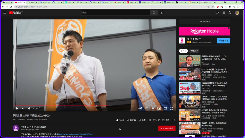Open the 新党くにもり 参政党 公開討論 video
This screenshot has width=245, height=138.
(190, 101)
